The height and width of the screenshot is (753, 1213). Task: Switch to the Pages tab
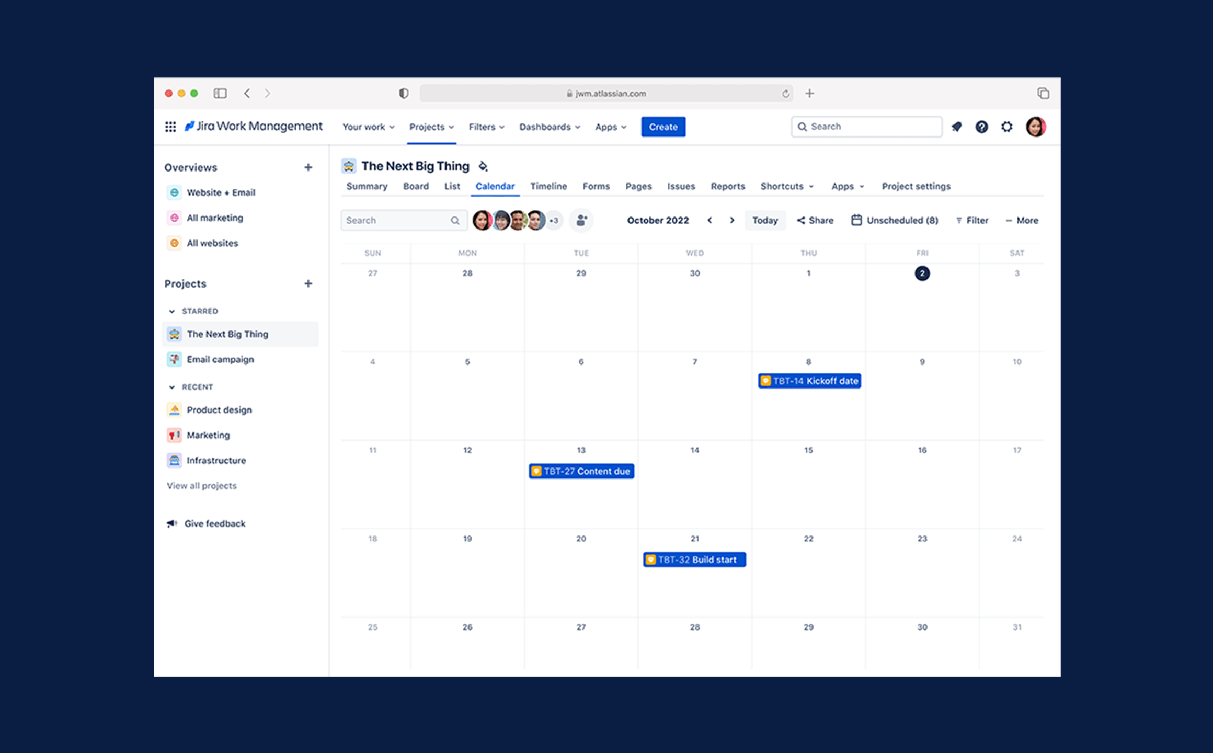(x=638, y=186)
